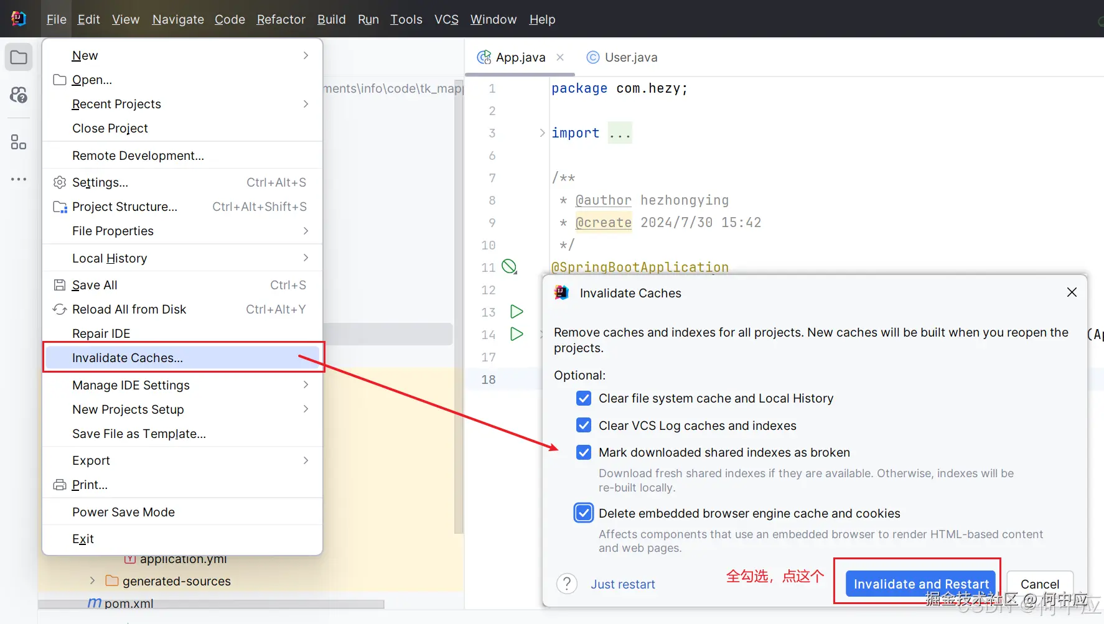The height and width of the screenshot is (624, 1104).
Task: Open the Refactor menu
Action: point(281,19)
